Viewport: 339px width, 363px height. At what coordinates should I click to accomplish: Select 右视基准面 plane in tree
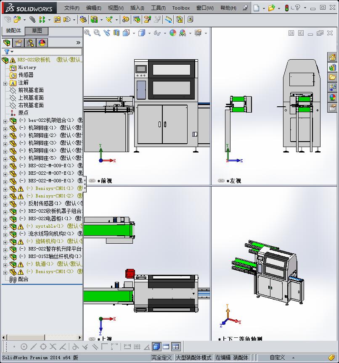pos(31,105)
